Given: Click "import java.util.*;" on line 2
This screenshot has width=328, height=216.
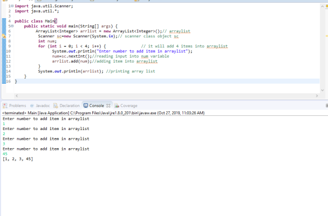Looking at the screenshot, I should point(37,11).
